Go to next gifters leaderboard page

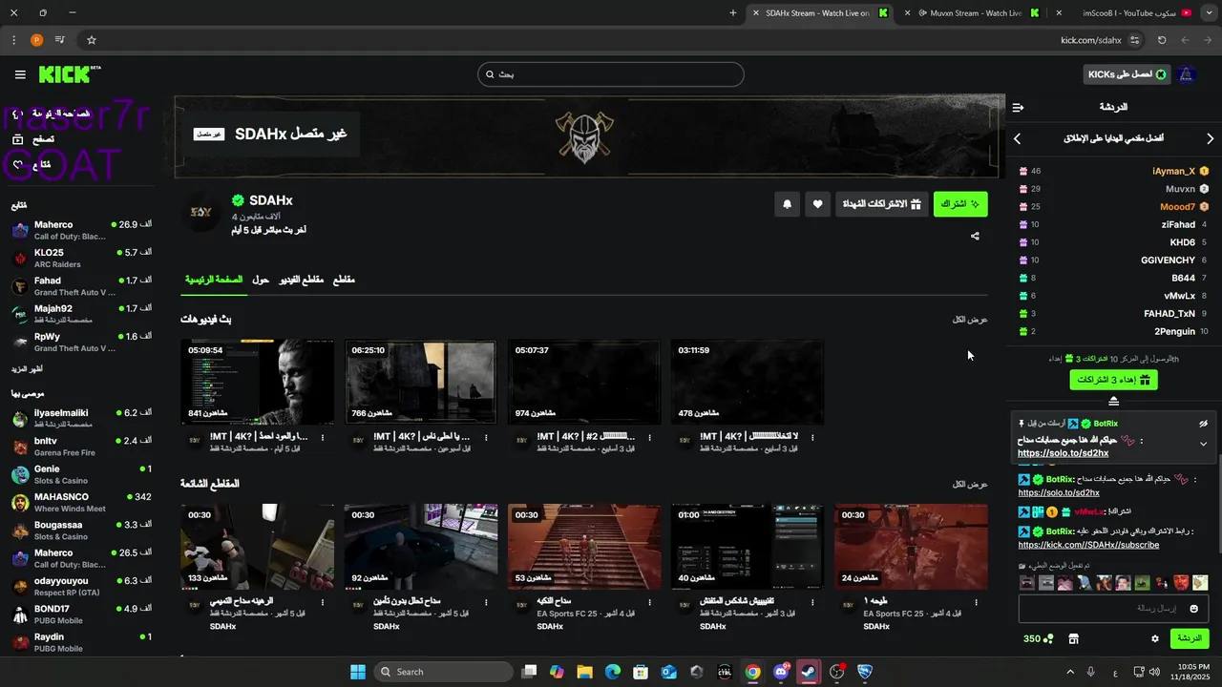1211,138
